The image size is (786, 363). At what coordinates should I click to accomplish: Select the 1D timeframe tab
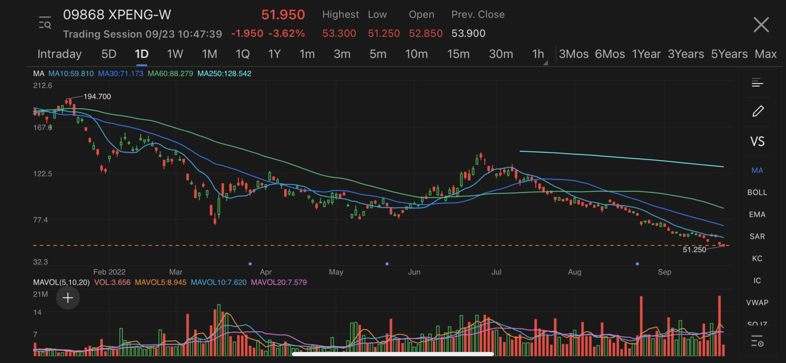141,54
